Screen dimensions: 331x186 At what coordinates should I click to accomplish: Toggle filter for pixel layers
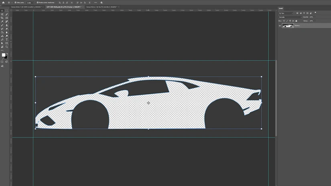tap(297, 13)
